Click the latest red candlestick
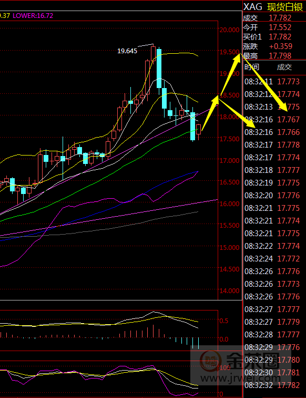The width and height of the screenshot is (306, 398). [198, 130]
